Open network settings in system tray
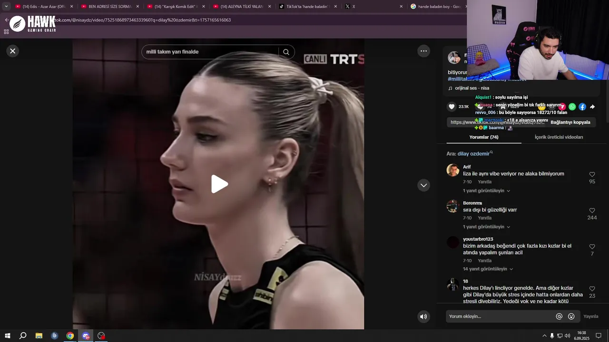The image size is (609, 342). [x=560, y=336]
